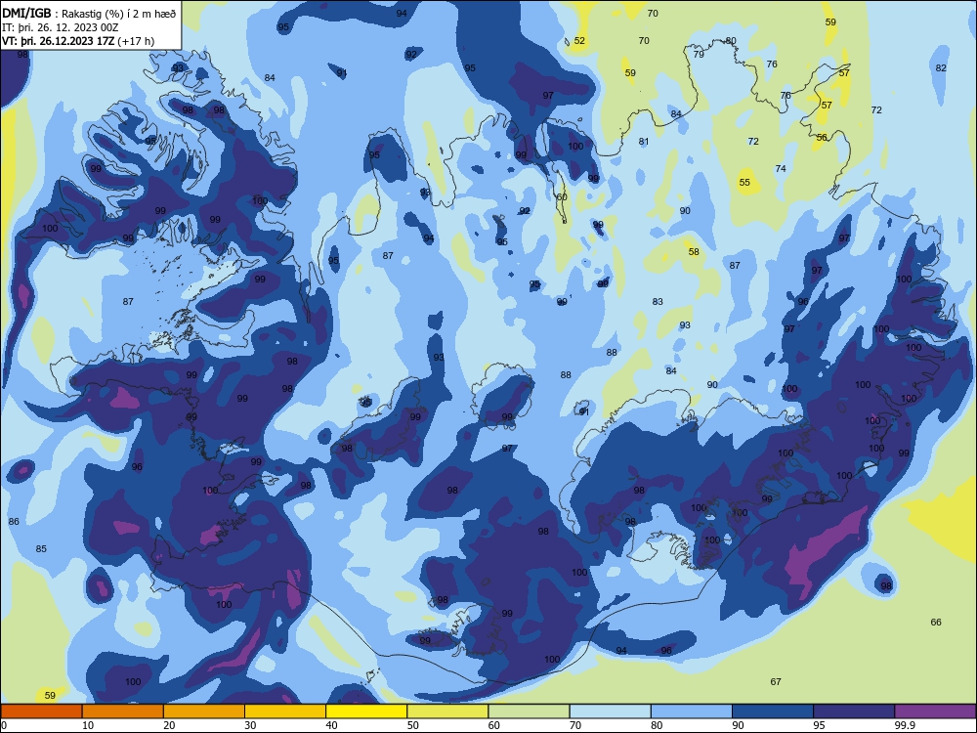The height and width of the screenshot is (733, 977).
Task: Click the legend label "30"
Action: tap(250, 725)
